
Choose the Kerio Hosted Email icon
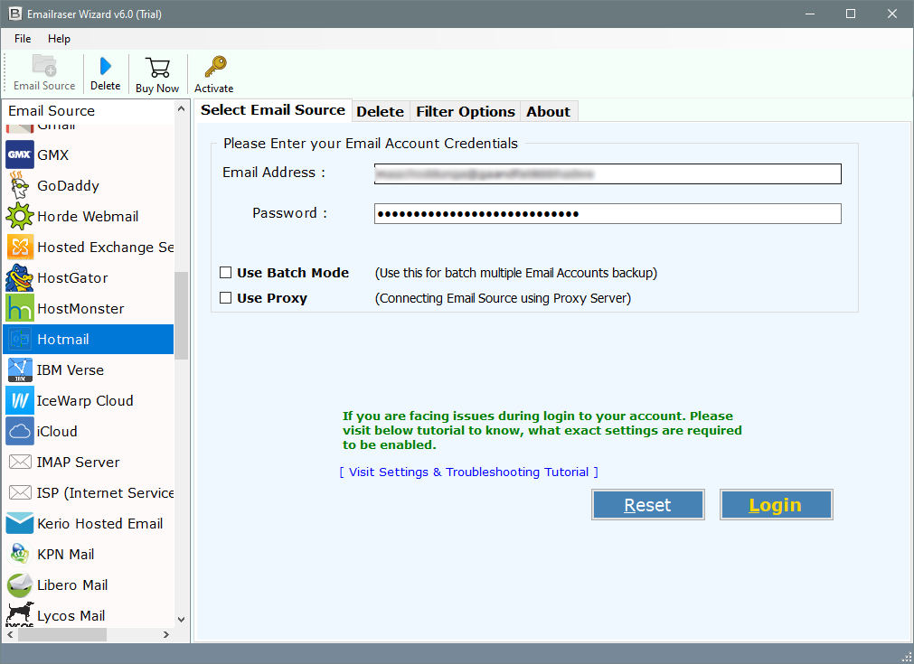click(x=20, y=524)
